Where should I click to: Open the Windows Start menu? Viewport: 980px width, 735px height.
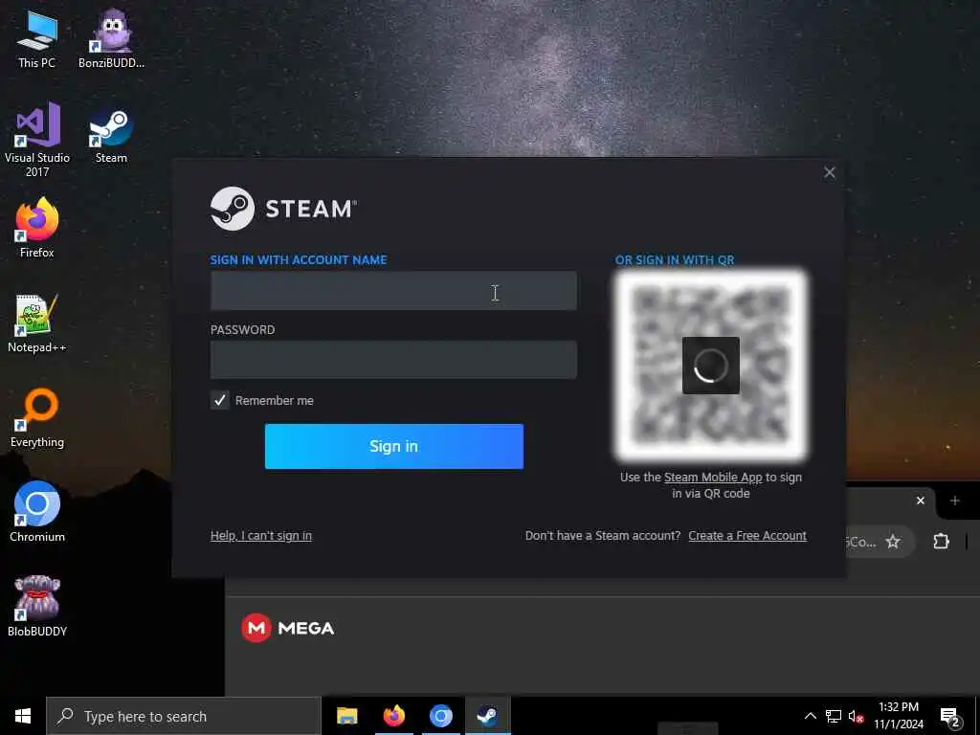point(23,716)
